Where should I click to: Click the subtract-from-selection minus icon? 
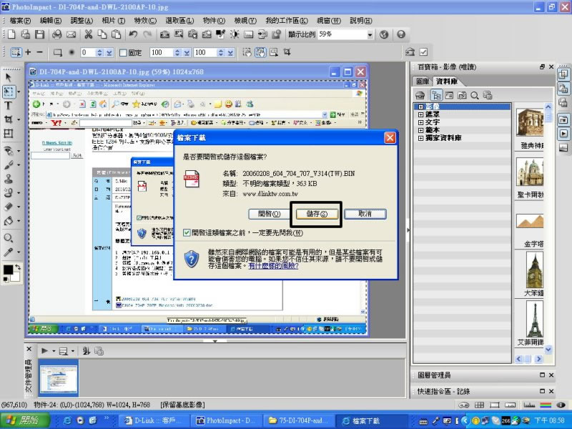[40, 52]
